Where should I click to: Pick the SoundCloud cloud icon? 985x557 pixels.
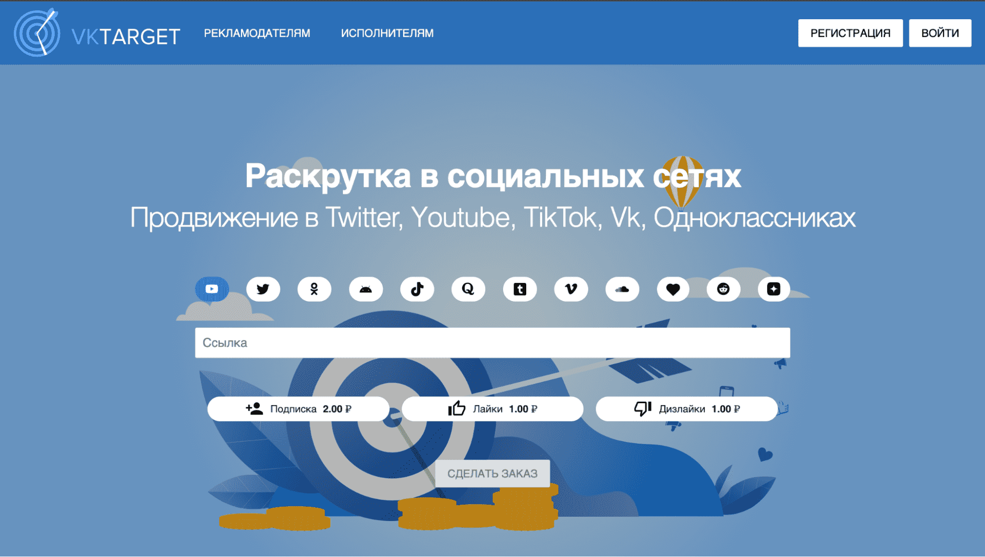[x=622, y=289]
